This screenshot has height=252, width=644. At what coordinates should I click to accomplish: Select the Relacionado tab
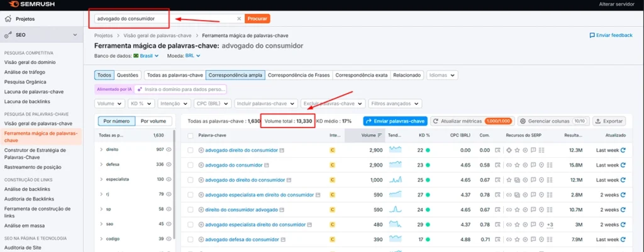click(407, 75)
